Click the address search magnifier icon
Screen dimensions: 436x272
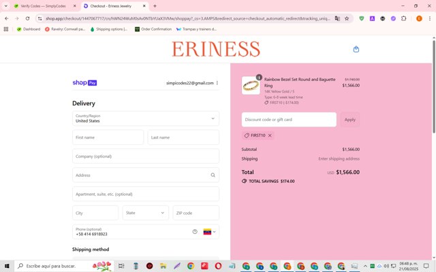coord(213,175)
